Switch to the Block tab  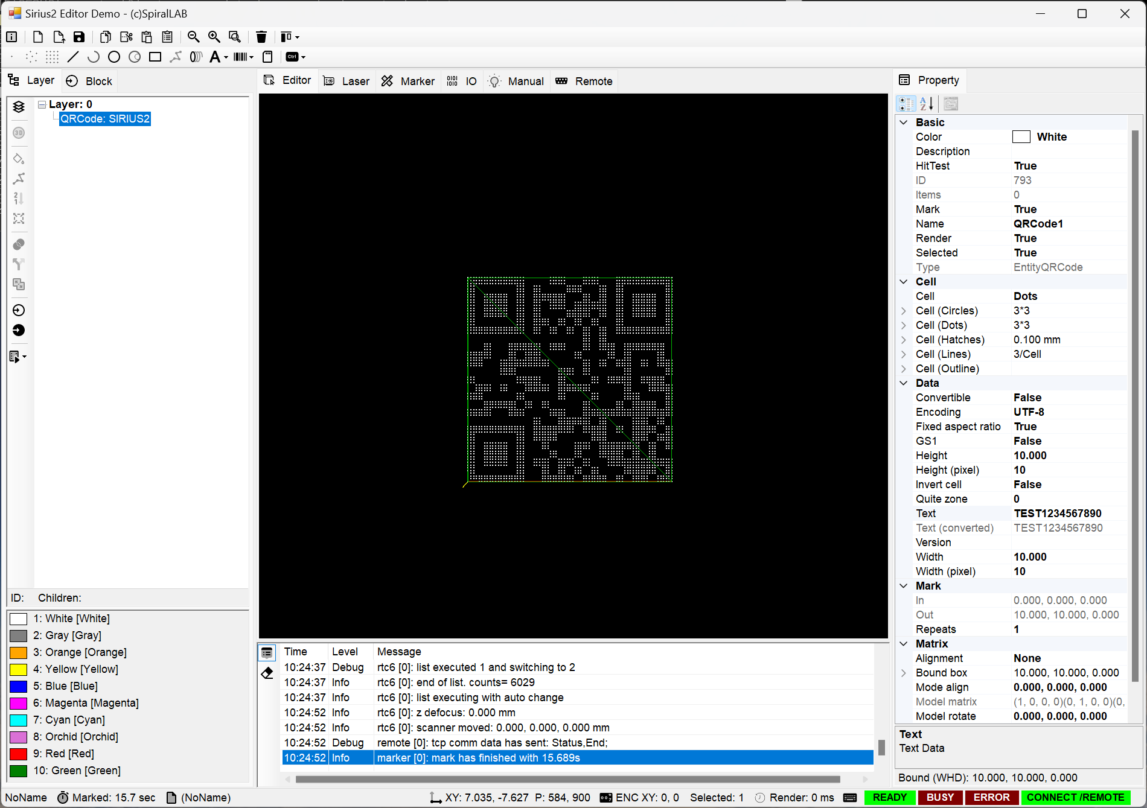(89, 81)
